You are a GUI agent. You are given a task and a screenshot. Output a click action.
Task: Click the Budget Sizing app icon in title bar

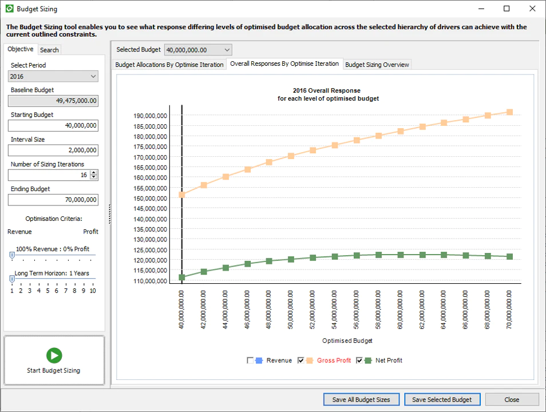click(9, 9)
